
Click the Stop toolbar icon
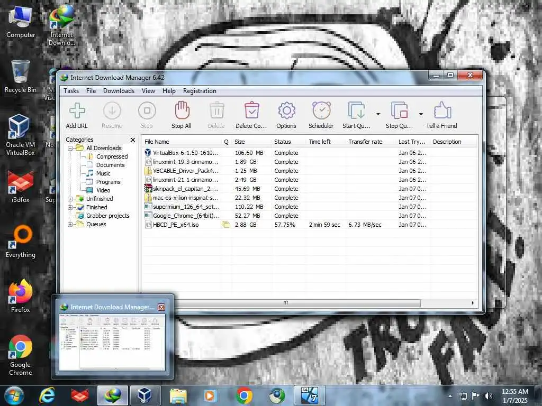(147, 111)
